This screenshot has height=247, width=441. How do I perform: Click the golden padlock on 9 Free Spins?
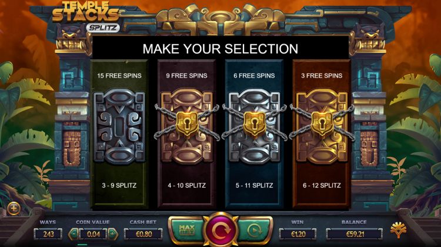[x=187, y=123]
